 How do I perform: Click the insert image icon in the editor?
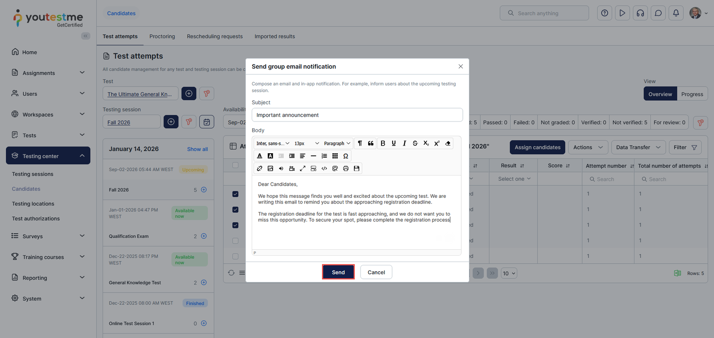click(270, 168)
